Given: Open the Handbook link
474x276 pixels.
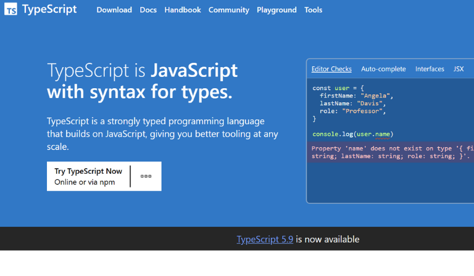Looking at the screenshot, I should pos(183,10).
